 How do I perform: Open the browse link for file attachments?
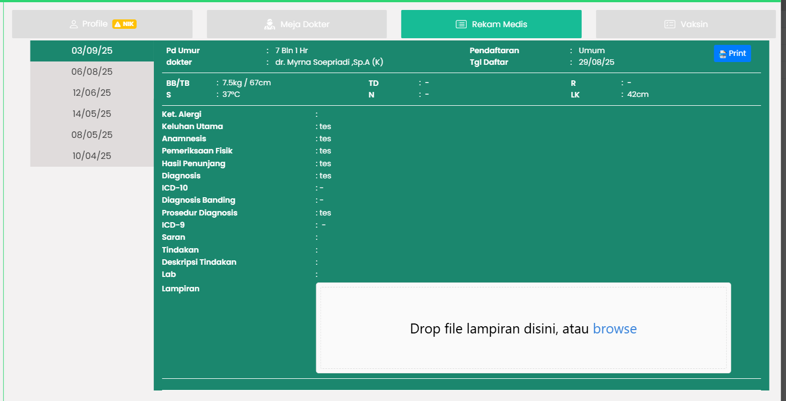point(614,328)
